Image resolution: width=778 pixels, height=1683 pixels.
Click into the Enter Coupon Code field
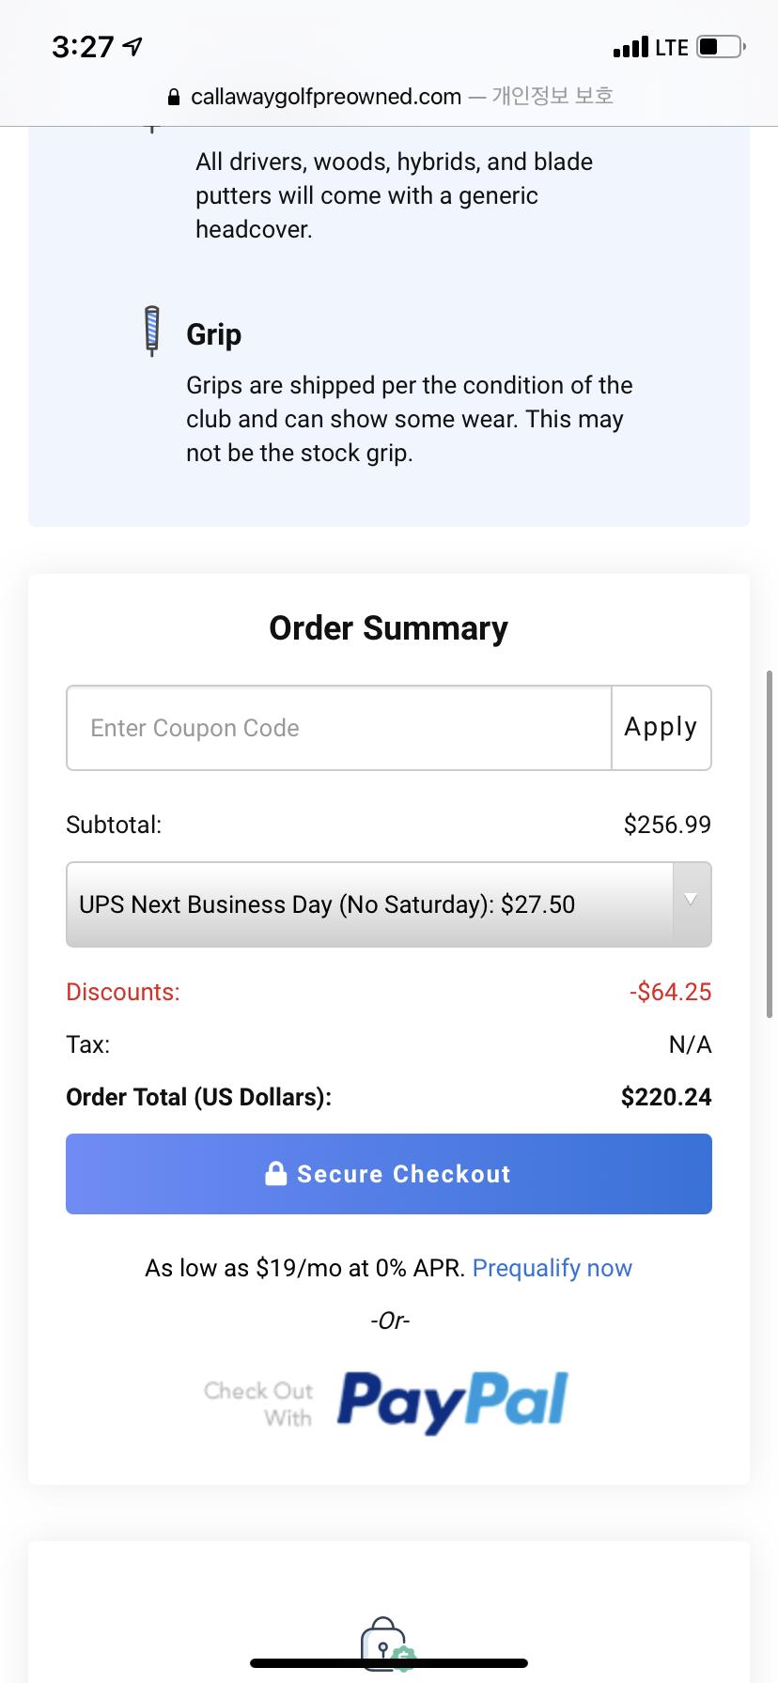pyautogui.click(x=339, y=728)
